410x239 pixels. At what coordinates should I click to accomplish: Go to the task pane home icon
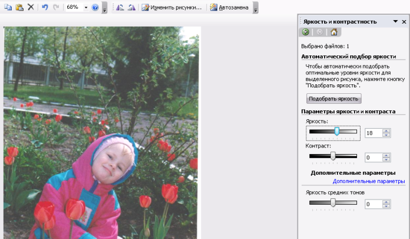[334, 32]
